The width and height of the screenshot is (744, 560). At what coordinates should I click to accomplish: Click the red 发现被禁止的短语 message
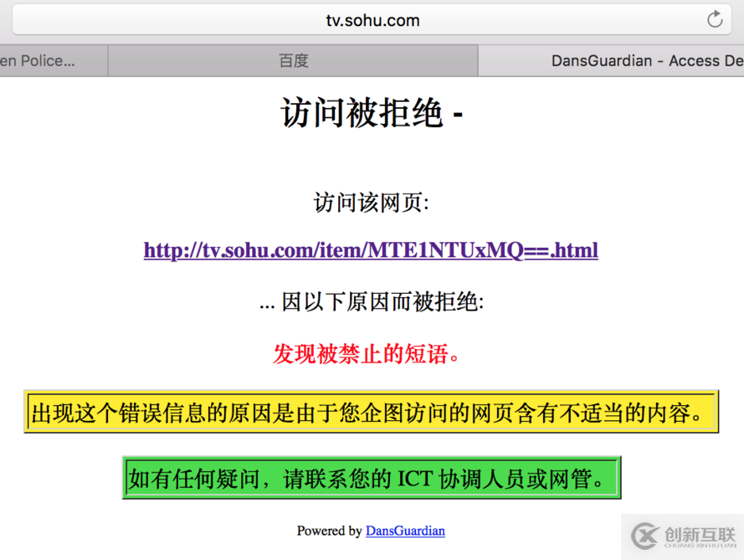click(367, 354)
